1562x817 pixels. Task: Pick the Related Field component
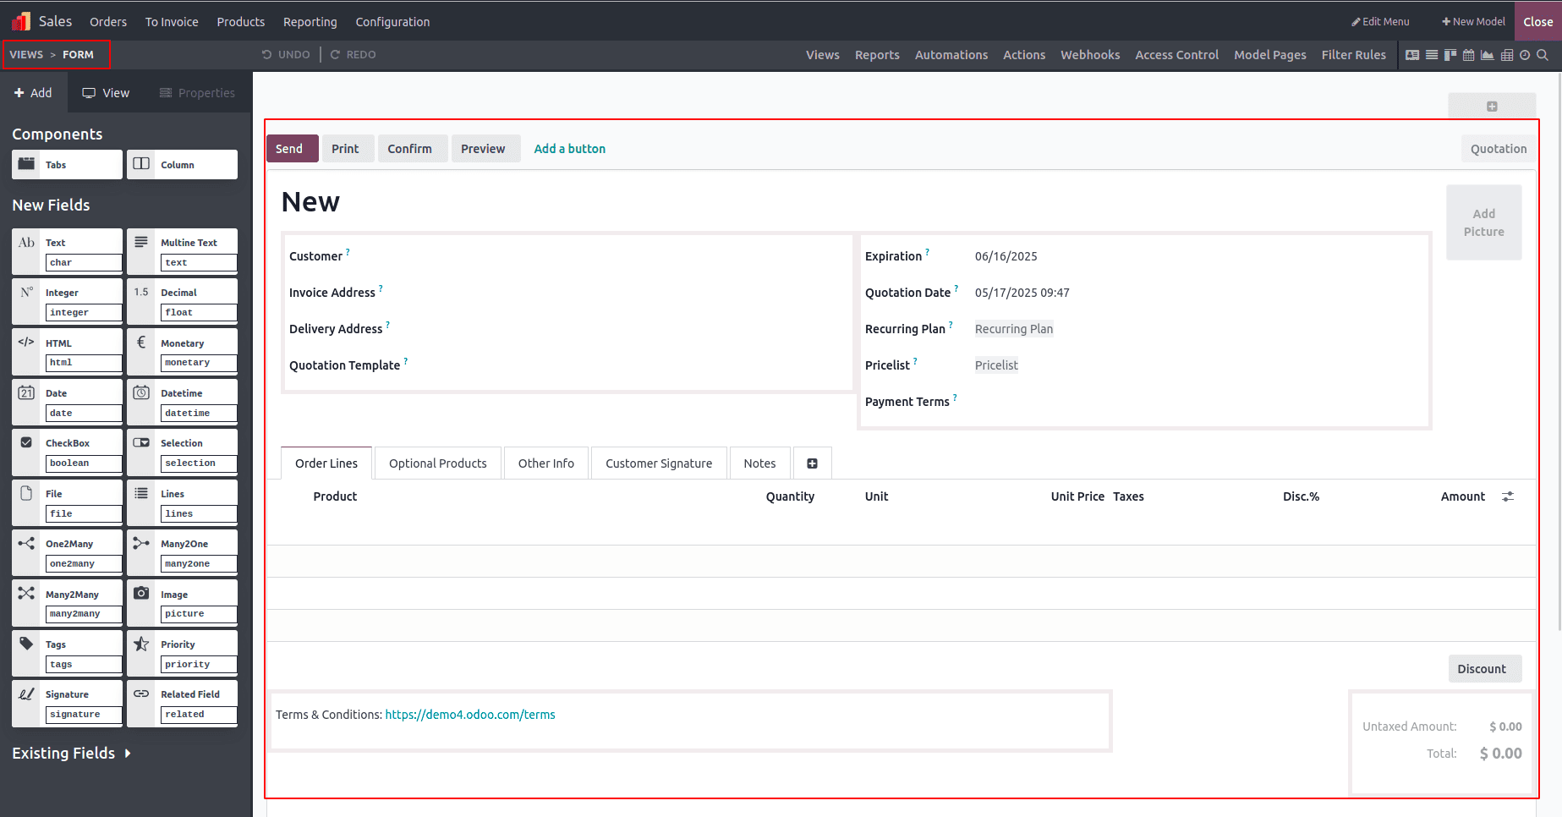pyautogui.click(x=182, y=703)
